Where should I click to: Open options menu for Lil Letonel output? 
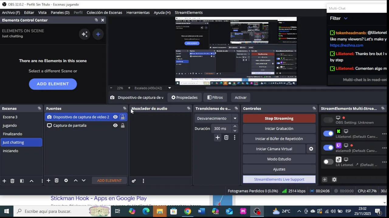tap(384, 162)
